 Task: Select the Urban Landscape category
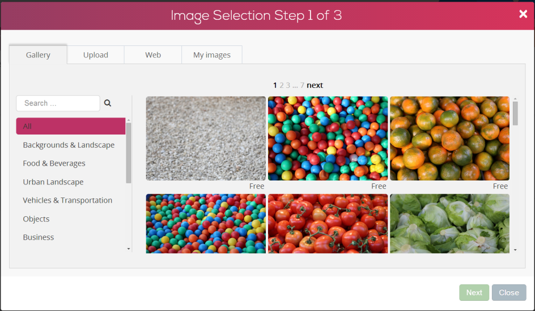tap(53, 182)
